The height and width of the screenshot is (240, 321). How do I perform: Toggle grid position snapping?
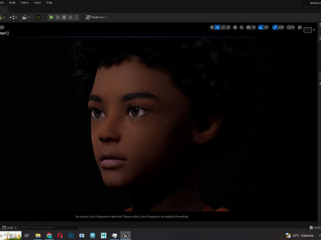(x=248, y=27)
